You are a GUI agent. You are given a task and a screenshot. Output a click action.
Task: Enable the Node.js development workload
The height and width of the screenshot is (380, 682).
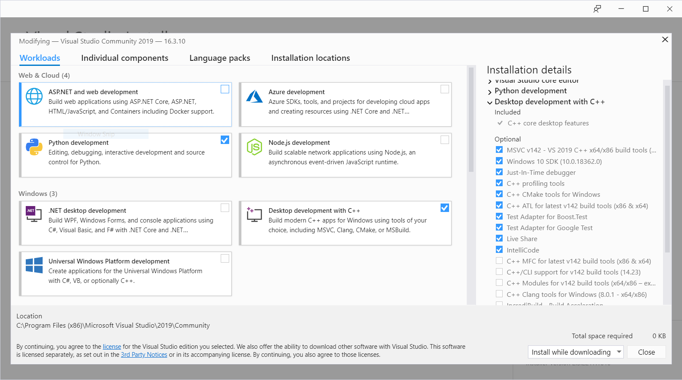(x=445, y=139)
